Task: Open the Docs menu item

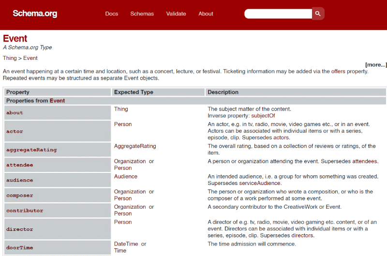Action: 112,14
